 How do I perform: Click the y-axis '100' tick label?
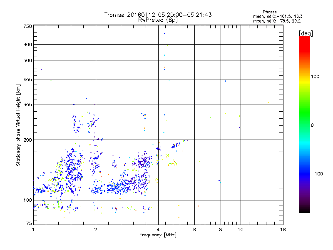(x=27, y=200)
